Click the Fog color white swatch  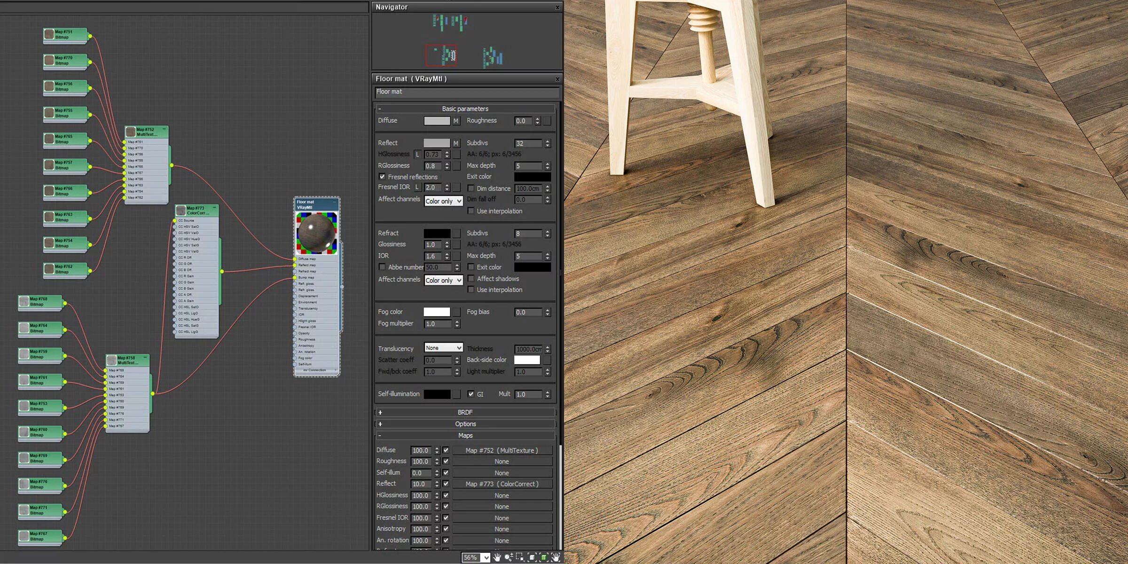(x=437, y=312)
